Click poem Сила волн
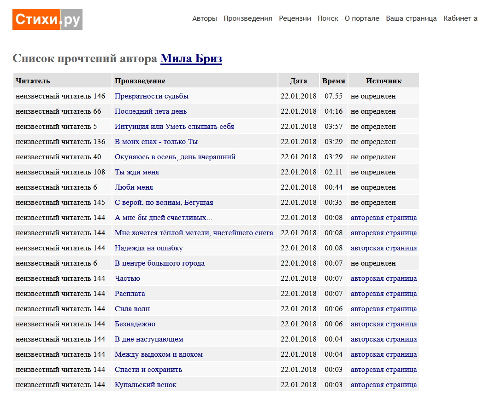This screenshot has width=478, height=394. click(x=132, y=309)
